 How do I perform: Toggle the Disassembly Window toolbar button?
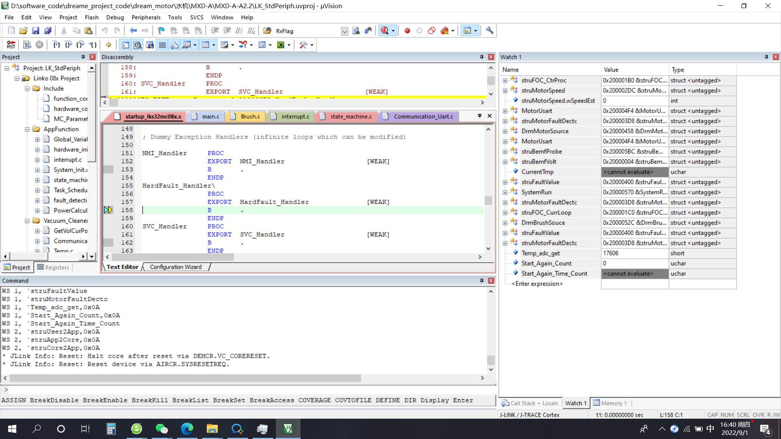(138, 45)
